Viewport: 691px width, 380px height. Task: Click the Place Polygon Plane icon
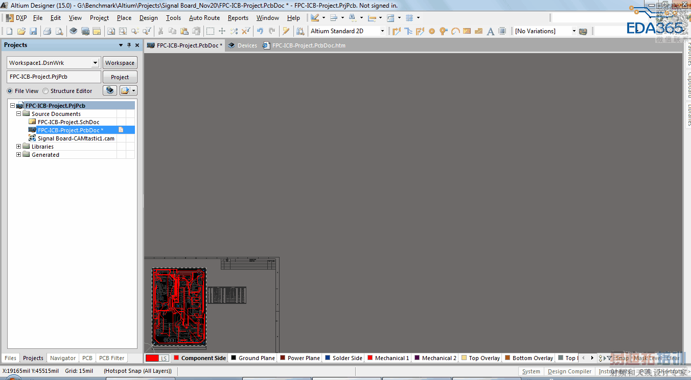pos(479,31)
